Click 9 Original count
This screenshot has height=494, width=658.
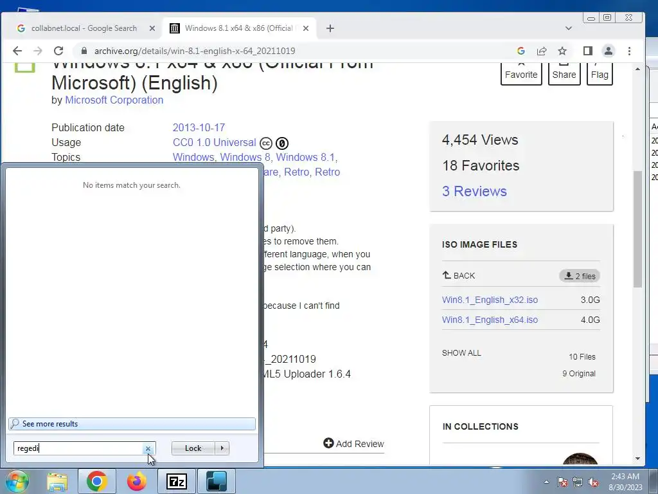579,374
